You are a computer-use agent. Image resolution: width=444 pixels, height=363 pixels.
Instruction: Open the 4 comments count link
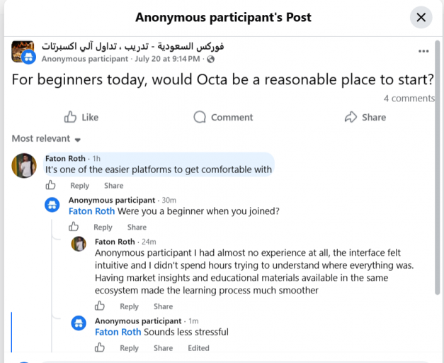409,99
